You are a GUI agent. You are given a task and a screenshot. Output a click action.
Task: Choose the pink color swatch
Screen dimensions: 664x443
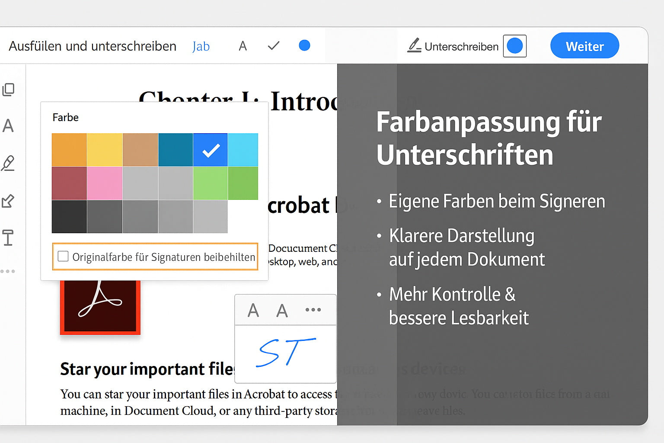click(x=105, y=183)
